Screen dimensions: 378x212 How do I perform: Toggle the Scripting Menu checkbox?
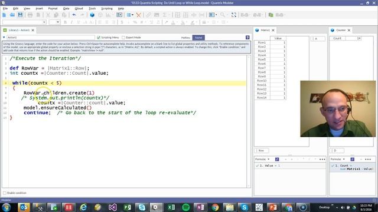99,38
